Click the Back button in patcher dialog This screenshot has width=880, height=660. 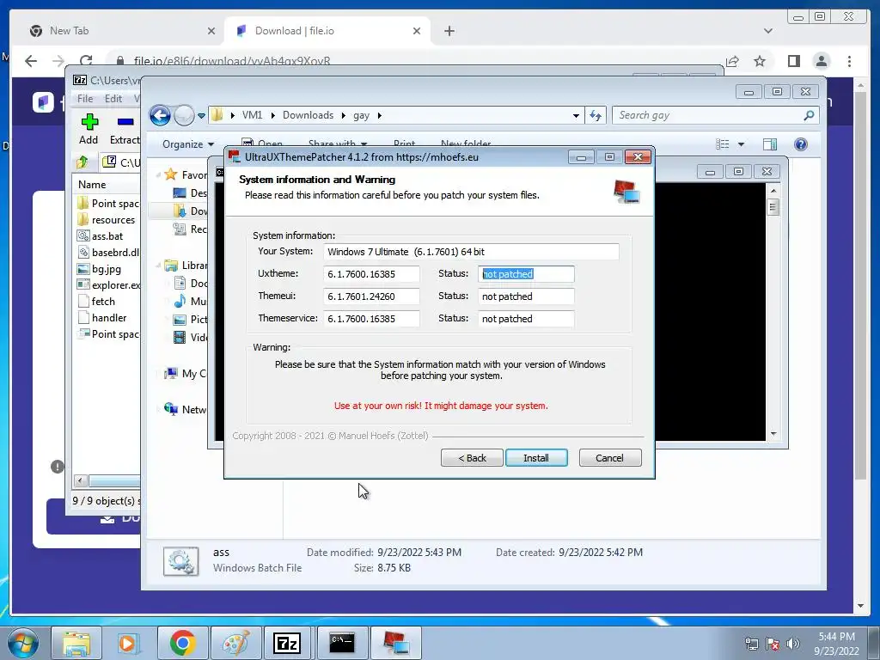472,457
